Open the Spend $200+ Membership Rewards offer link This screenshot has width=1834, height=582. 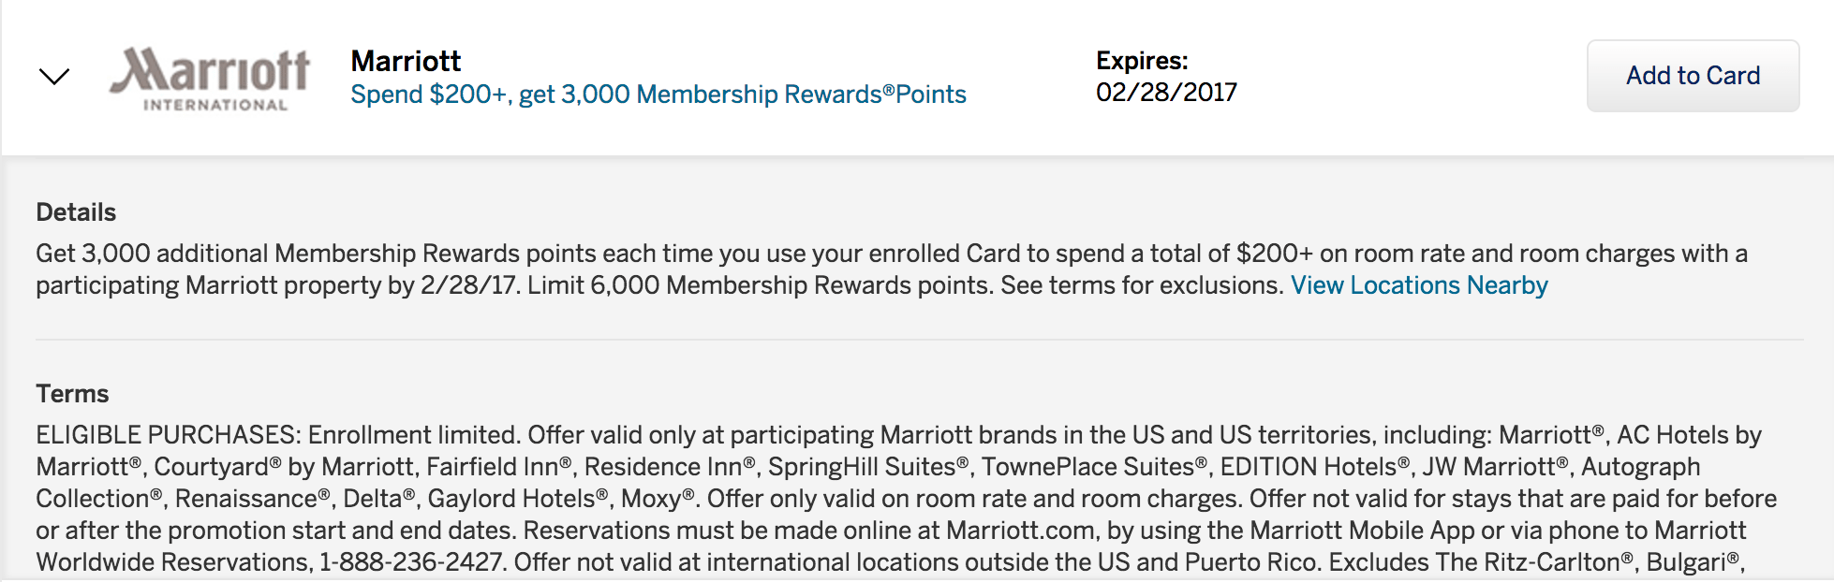[x=658, y=95]
